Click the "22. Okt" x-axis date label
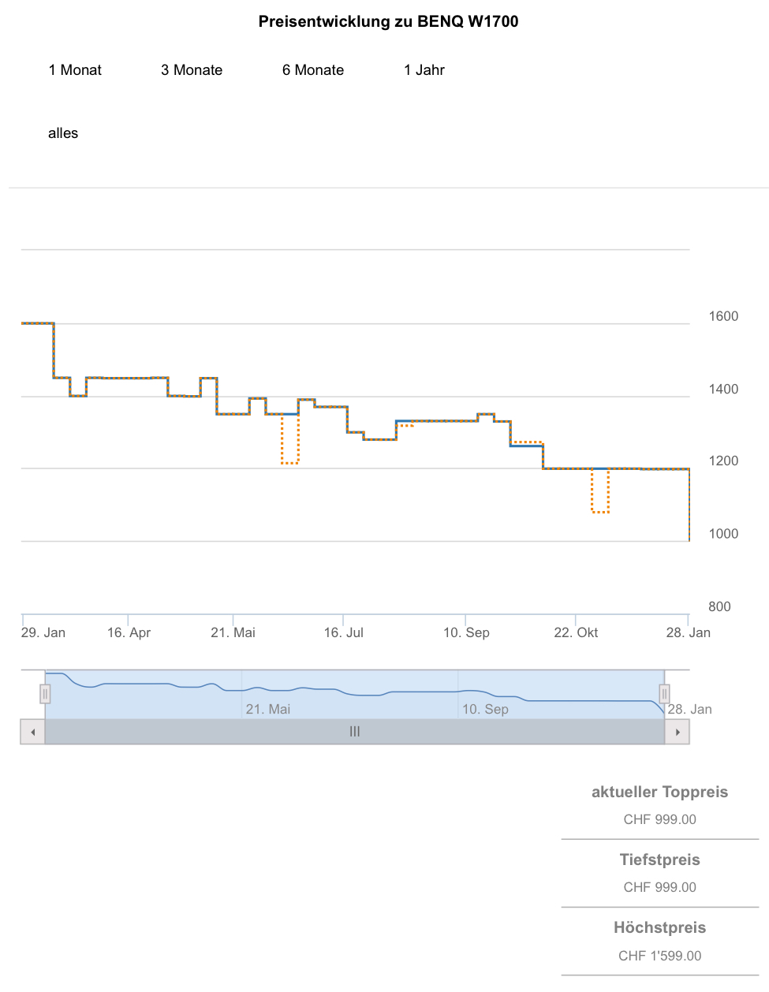 click(576, 632)
